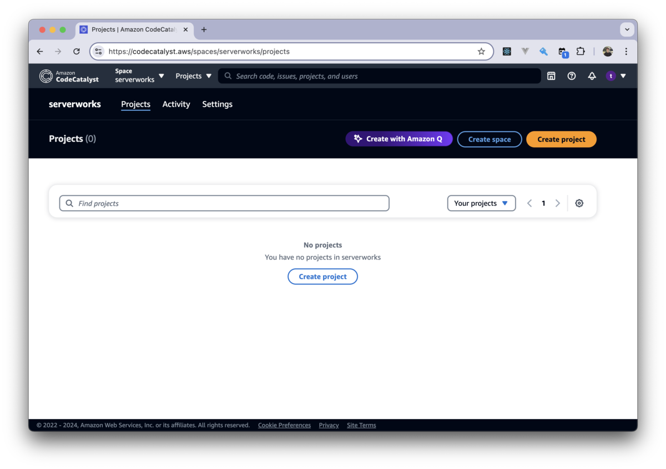Click the Amazon CodeCatalyst logo
The image size is (666, 469).
click(69, 76)
